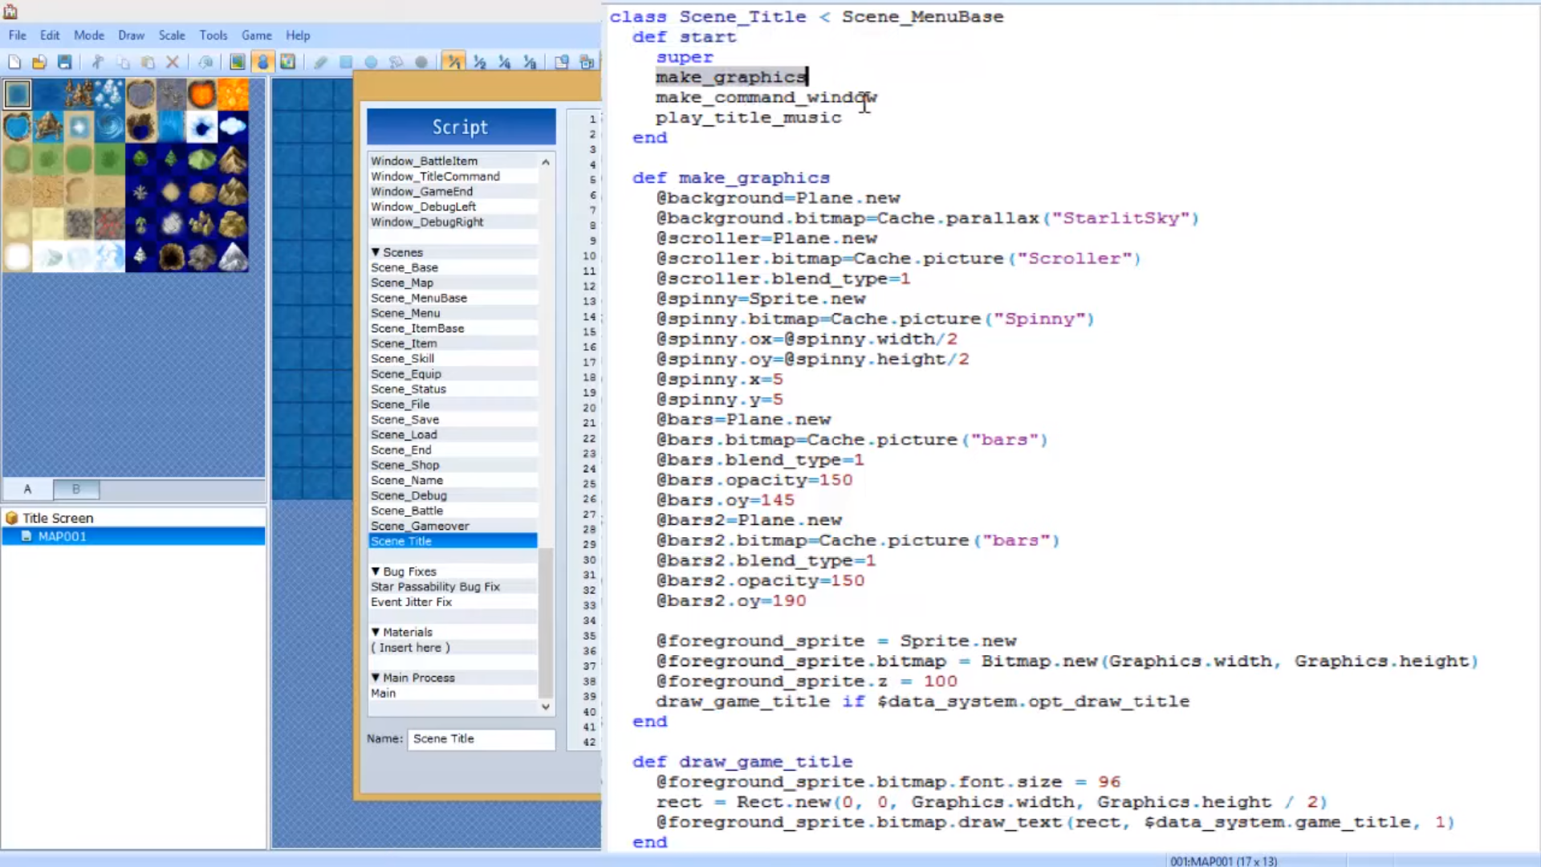Set map scale to 1/1

click(x=453, y=62)
